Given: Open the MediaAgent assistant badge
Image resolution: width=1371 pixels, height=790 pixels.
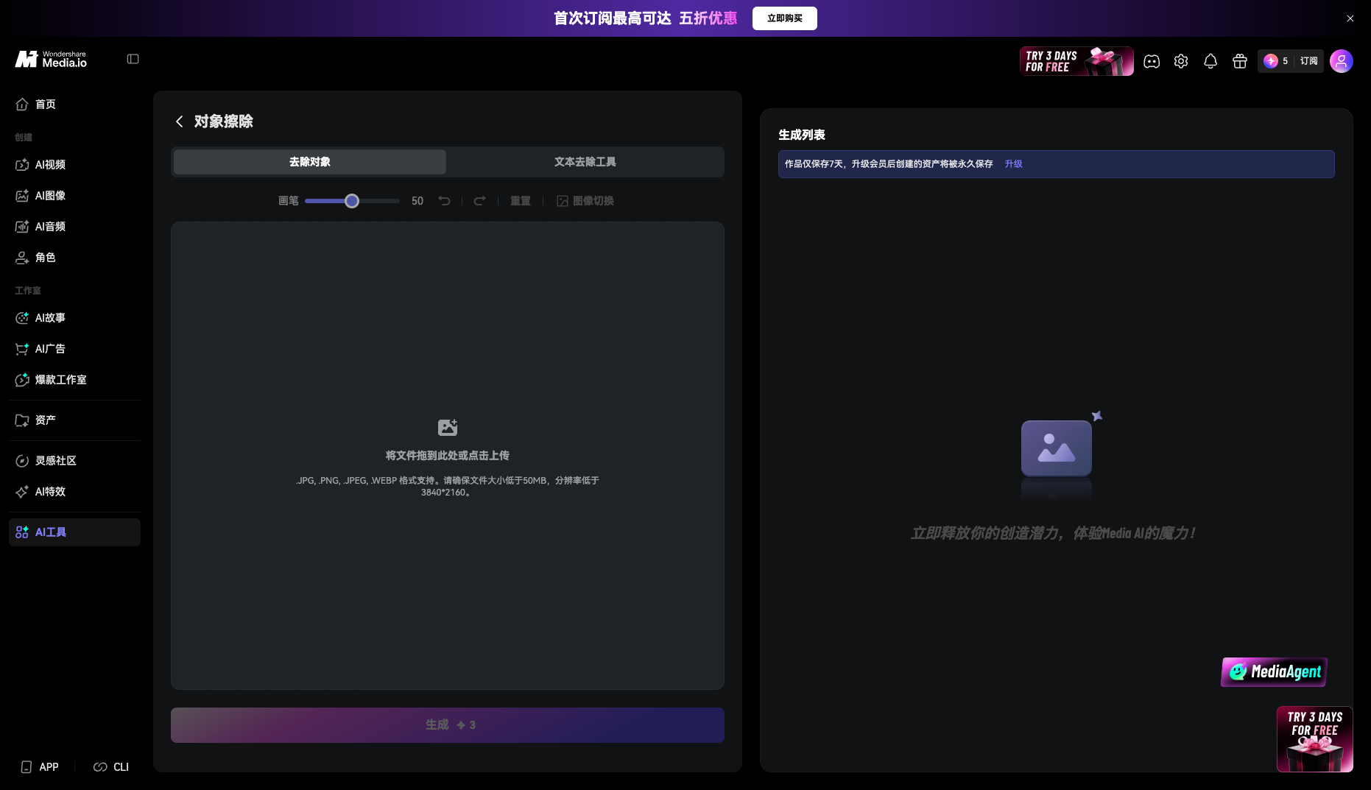Looking at the screenshot, I should click(1275, 671).
